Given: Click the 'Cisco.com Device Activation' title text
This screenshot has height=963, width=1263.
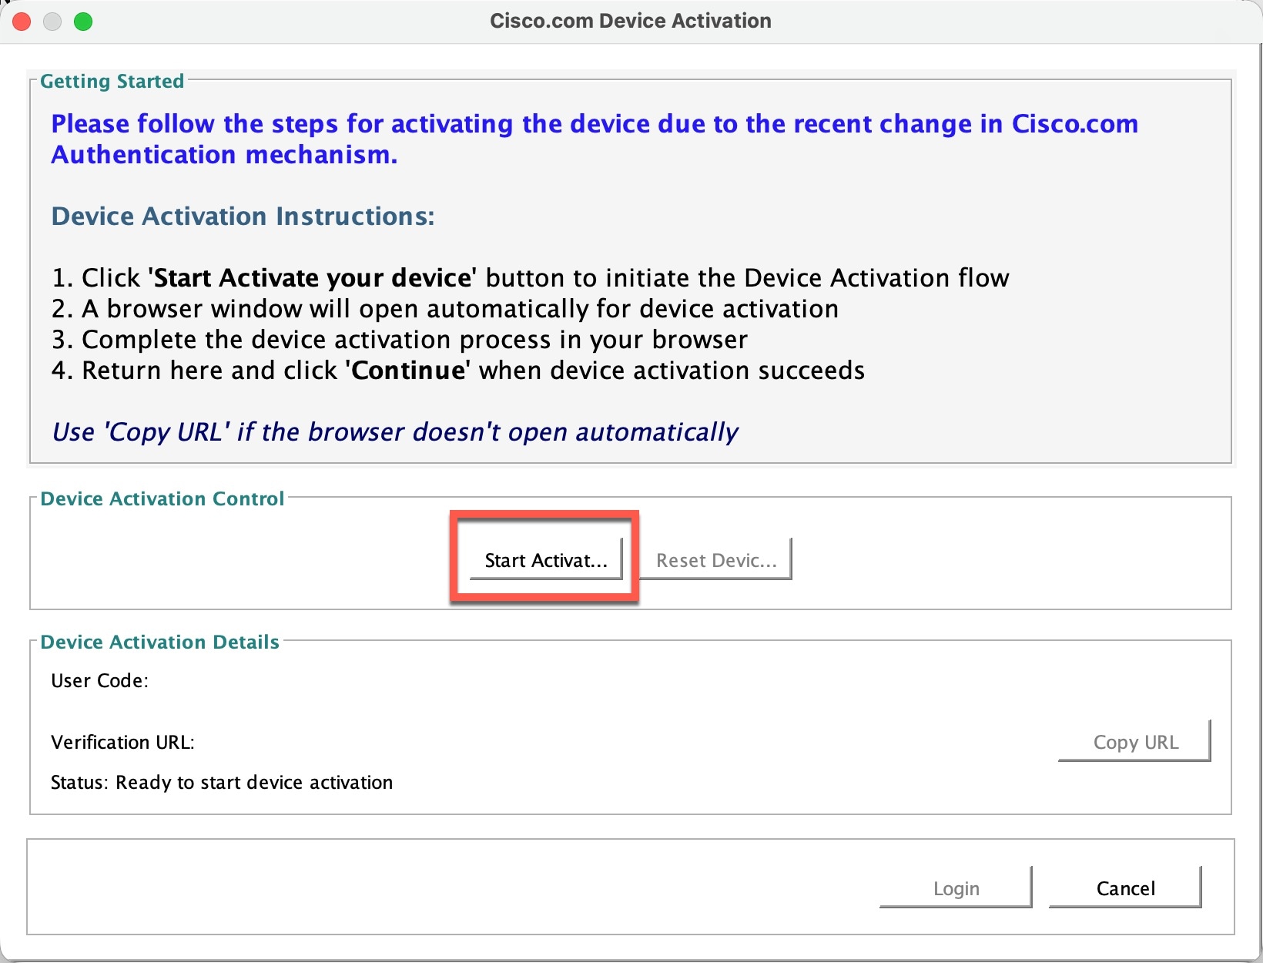Looking at the screenshot, I should pyautogui.click(x=630, y=21).
